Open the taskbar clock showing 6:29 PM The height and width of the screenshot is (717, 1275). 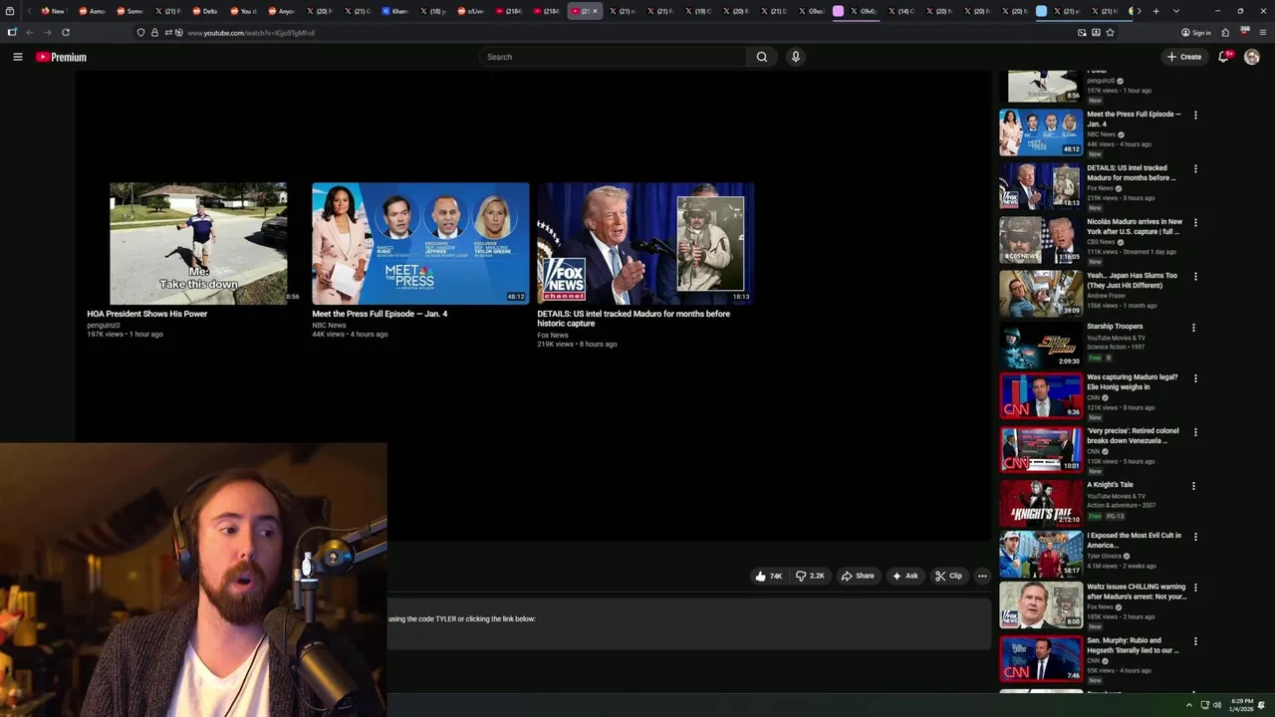coord(1242,705)
